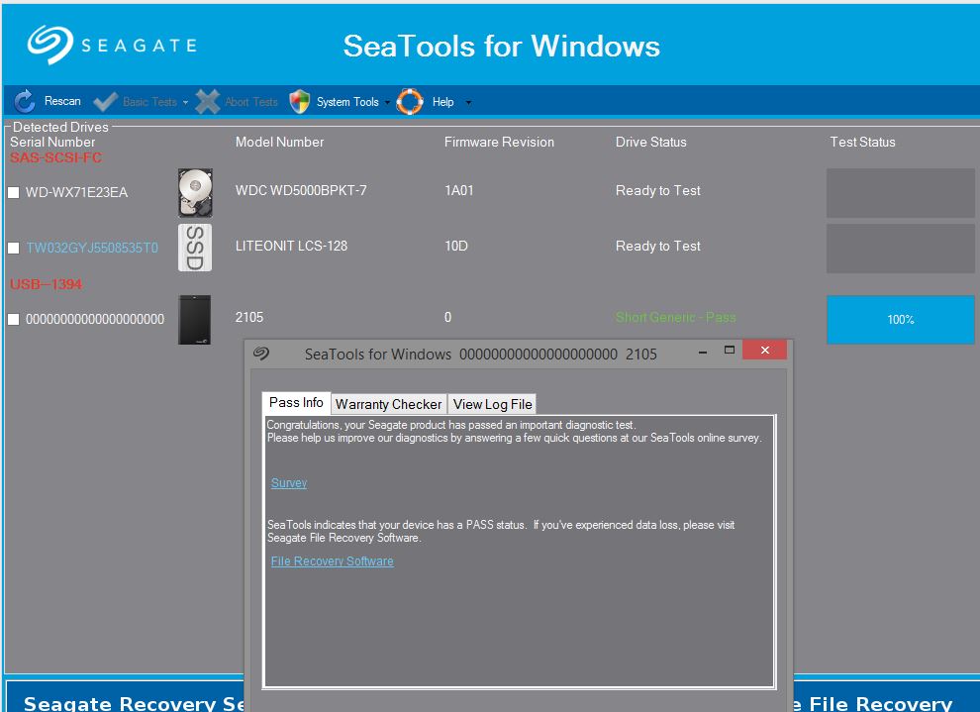
Task: Click the Drive Status column header
Action: click(650, 142)
